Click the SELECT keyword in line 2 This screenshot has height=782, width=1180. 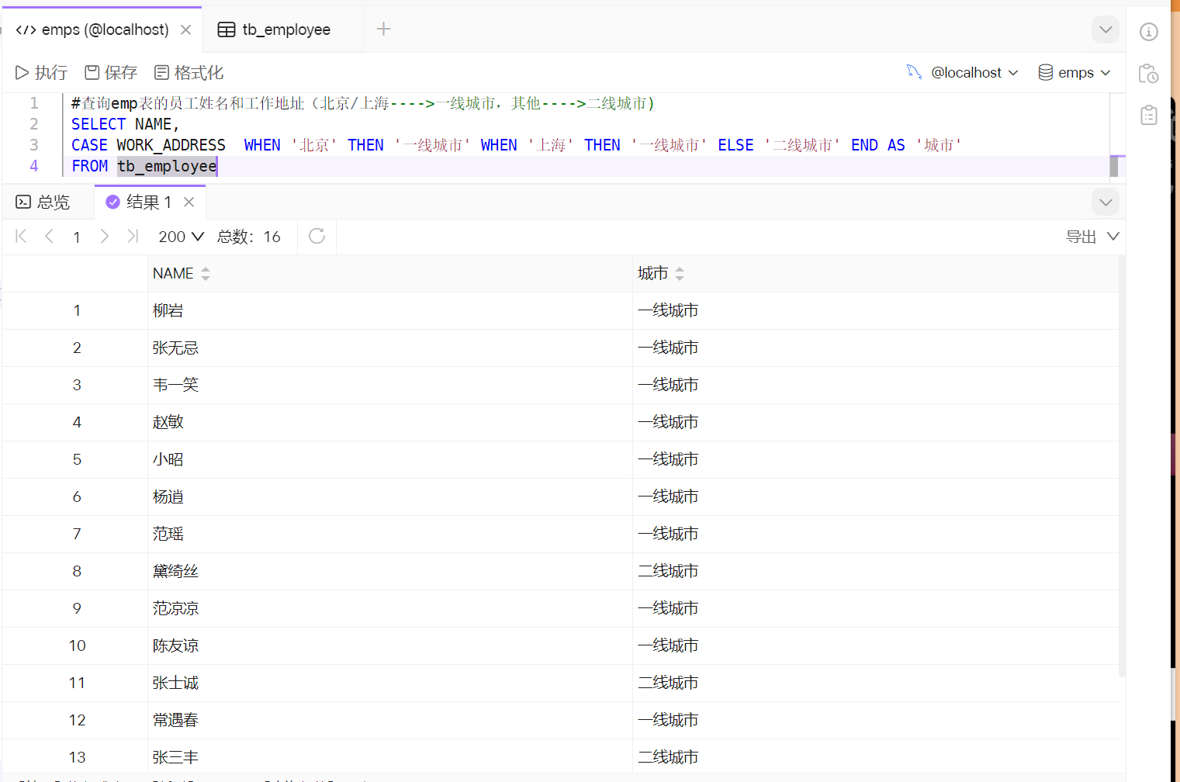tap(99, 124)
